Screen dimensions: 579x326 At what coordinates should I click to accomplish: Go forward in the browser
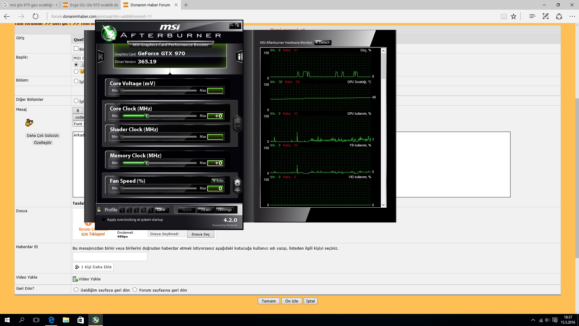[21, 16]
